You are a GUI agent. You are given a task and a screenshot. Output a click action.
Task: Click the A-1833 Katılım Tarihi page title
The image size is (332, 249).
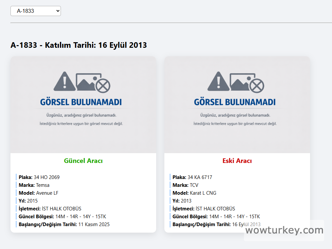click(79, 45)
